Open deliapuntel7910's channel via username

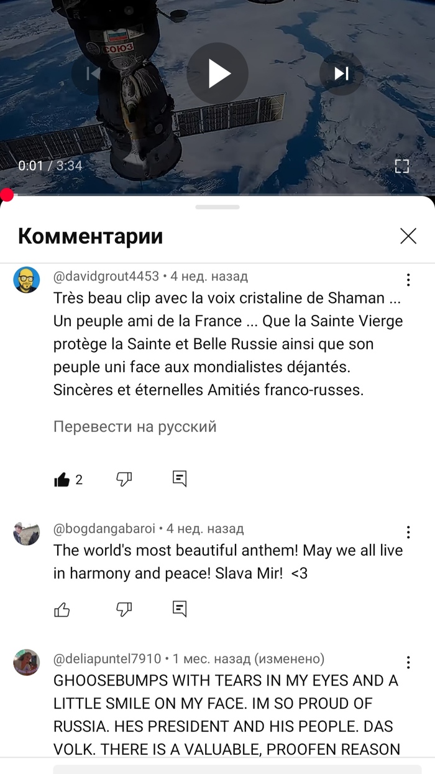tap(108, 659)
